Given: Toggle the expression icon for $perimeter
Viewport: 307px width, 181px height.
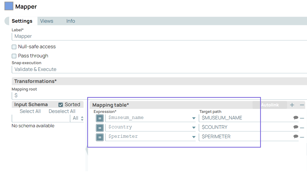Looking at the screenshot, I should (100, 136).
